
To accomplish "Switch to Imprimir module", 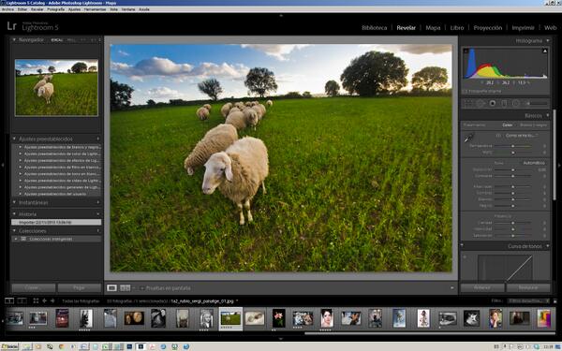I will 523,27.
